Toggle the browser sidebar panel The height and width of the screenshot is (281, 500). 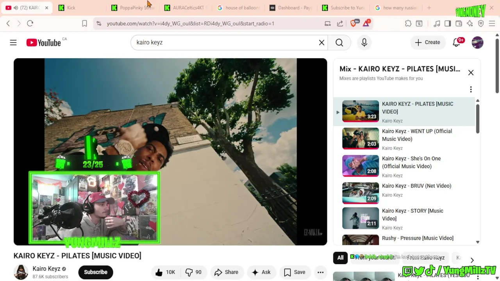coord(448,23)
